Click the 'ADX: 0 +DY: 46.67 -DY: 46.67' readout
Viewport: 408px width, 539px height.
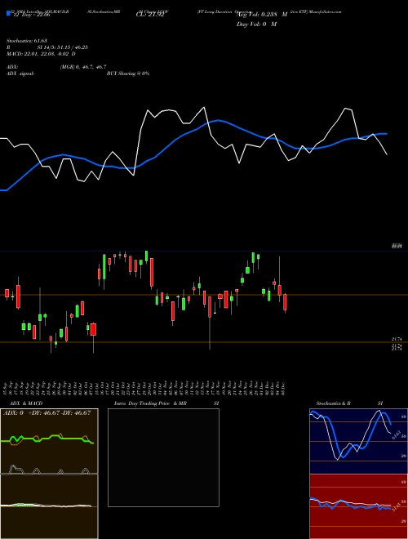(47, 413)
